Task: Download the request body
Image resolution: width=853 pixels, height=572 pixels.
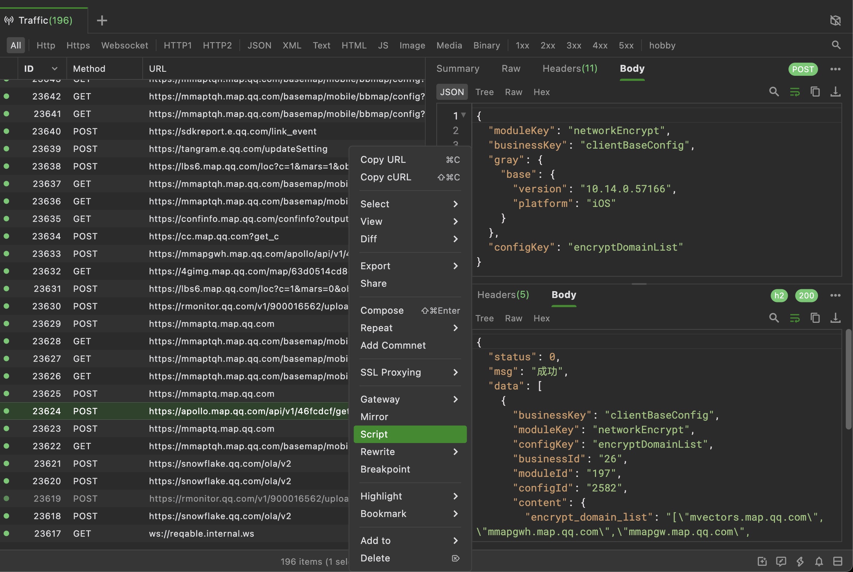Action: 835,91
